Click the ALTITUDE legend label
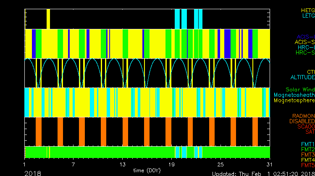 pyautogui.click(x=302, y=78)
